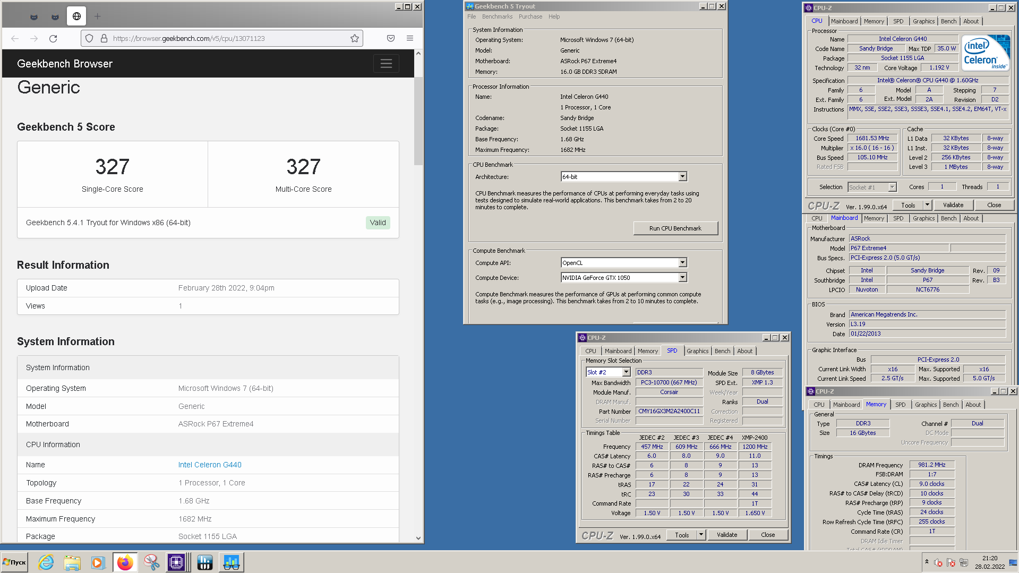Bookmark this page with the star icon
1019x573 pixels.
click(x=355, y=38)
